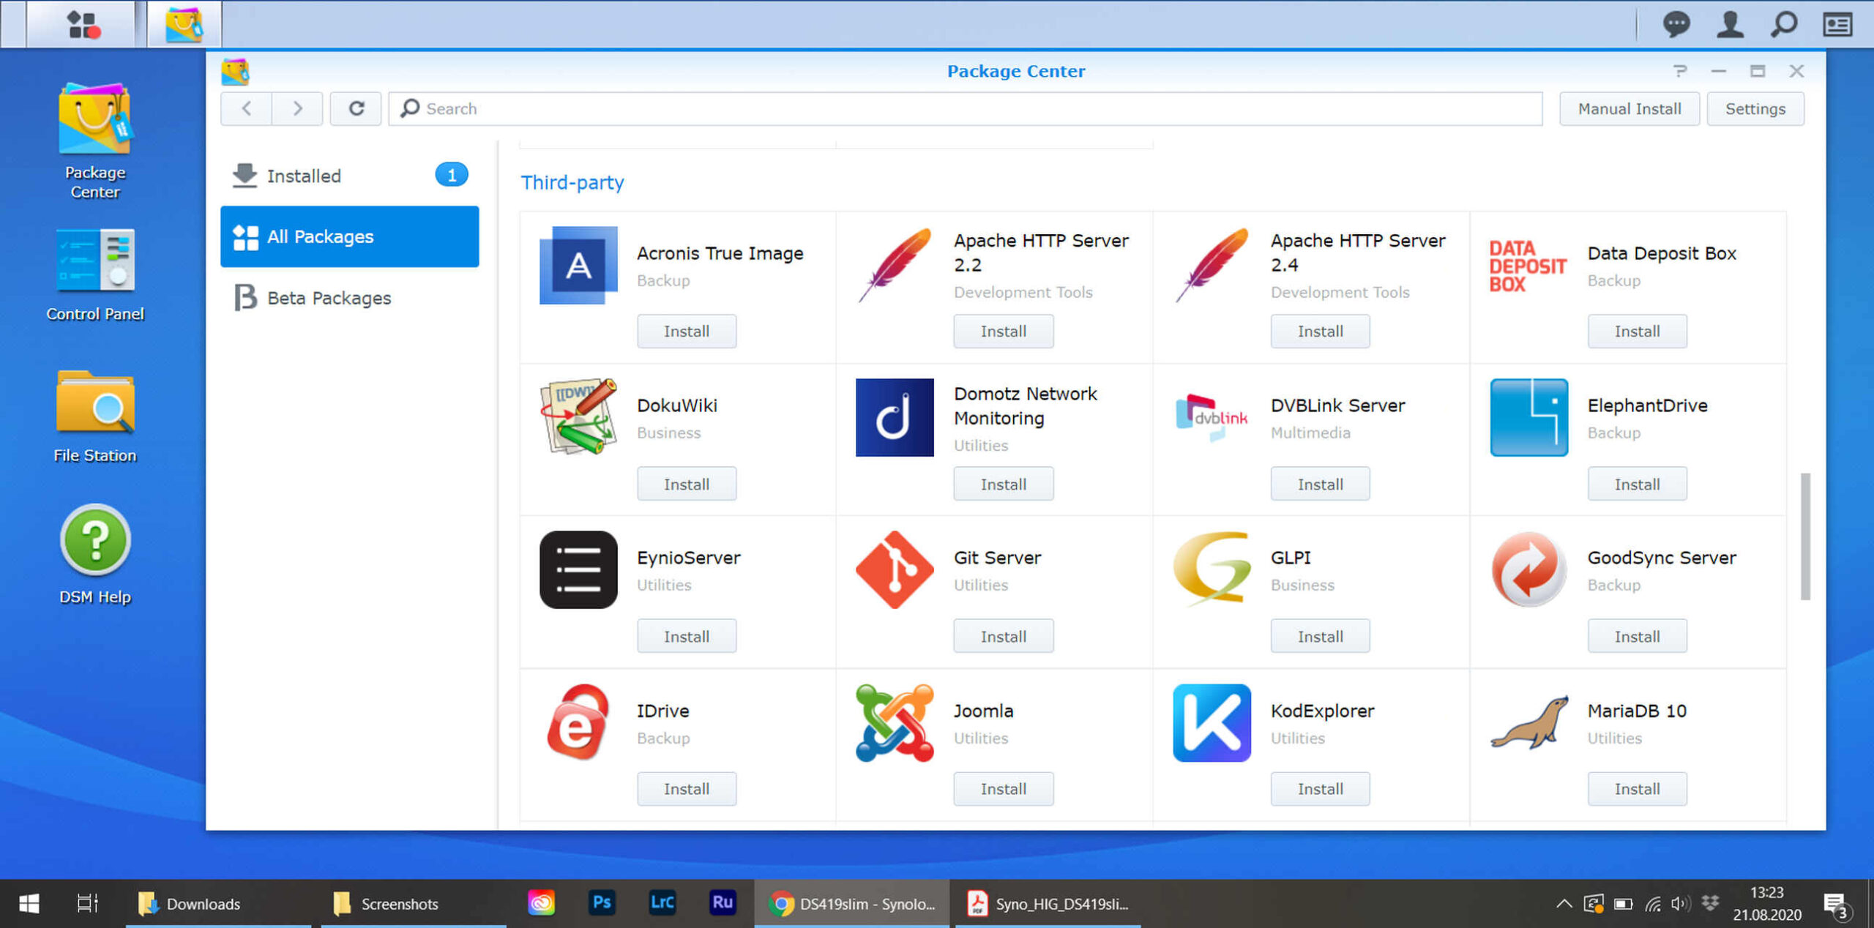
Task: Install DokuWiki package
Action: (x=686, y=484)
